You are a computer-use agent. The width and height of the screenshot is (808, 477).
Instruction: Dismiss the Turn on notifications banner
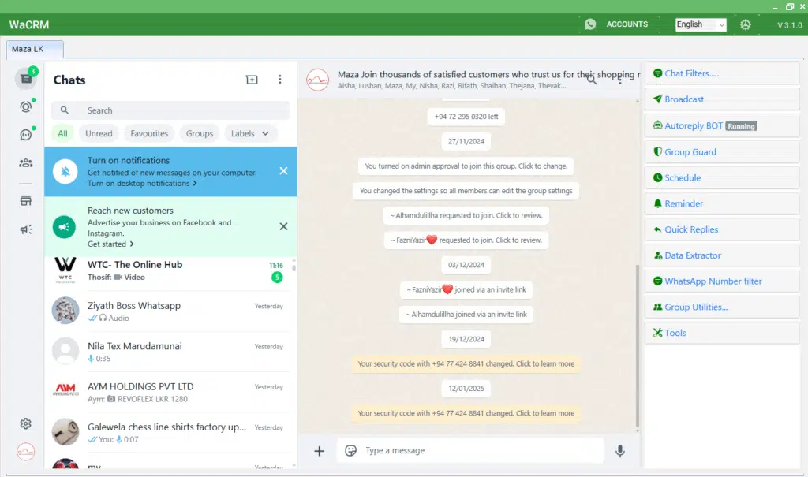tap(283, 171)
